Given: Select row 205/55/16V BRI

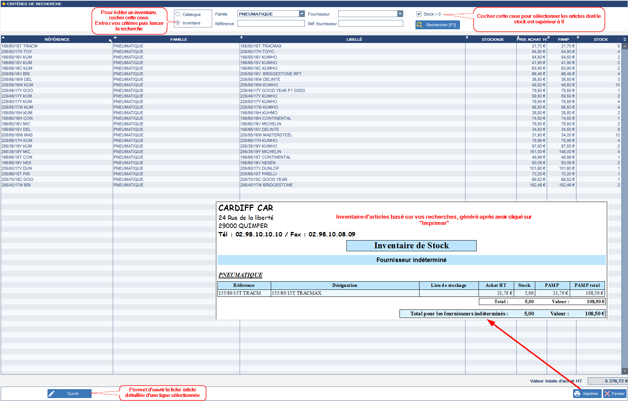Looking at the screenshot, I should point(311,74).
